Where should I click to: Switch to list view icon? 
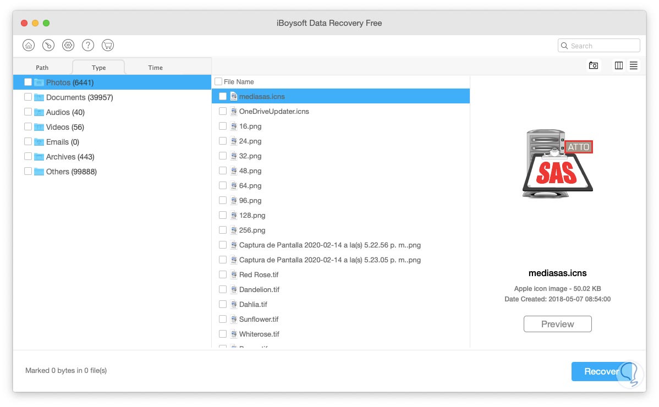[x=633, y=65]
